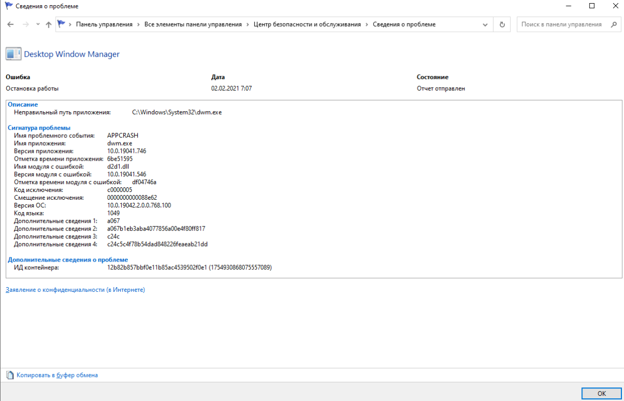Select application version 10.0.19041.746
Screen dimensions: 624x401
pos(127,151)
